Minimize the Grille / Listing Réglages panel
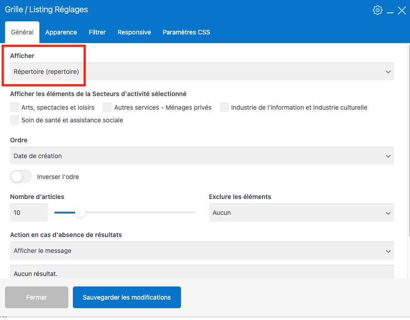Viewport: 410px width, 320px height. [390, 11]
